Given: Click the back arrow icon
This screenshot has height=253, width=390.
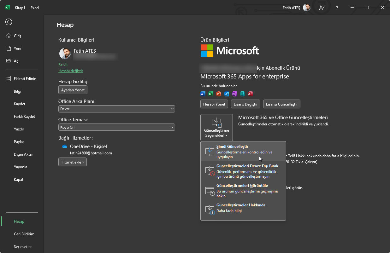Looking at the screenshot, I should [x=9, y=22].
